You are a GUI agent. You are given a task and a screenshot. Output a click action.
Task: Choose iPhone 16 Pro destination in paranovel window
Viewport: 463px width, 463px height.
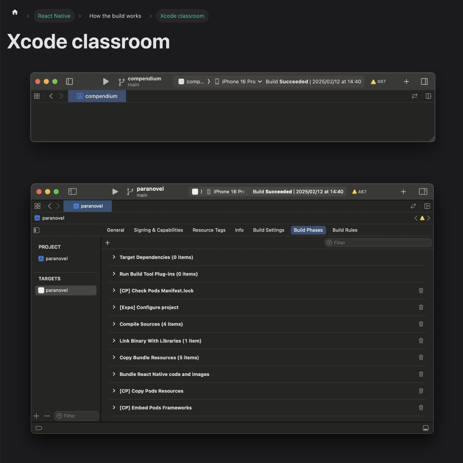coord(226,192)
